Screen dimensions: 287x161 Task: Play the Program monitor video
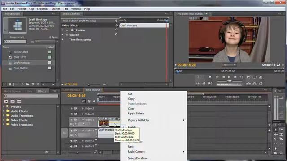tap(229, 77)
